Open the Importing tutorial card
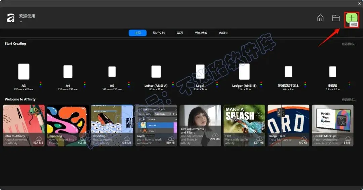Screen dimensions: 363x190 (68, 125)
